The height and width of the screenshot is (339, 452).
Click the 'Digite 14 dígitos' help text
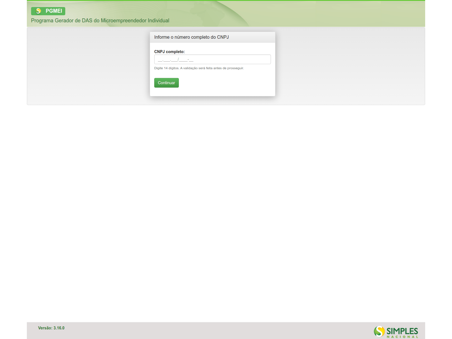(199, 68)
